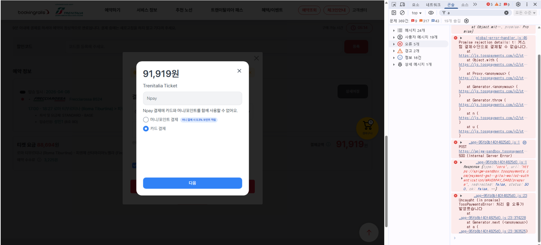Expand the Promise rejection details error entry
Image resolution: width=541 pixels, height=245 pixels.
(x=461, y=38)
